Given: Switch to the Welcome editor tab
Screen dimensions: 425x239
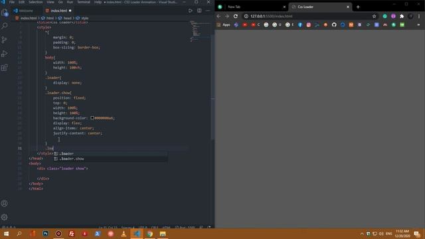Looking at the screenshot, I should [26, 11].
